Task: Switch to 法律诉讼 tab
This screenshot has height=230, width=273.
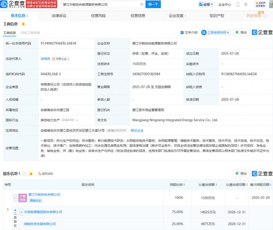Action: (x=59, y=16)
